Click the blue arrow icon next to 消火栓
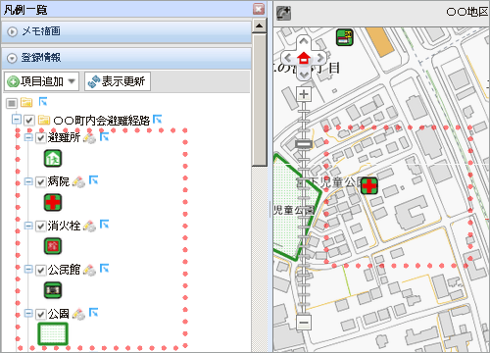The image size is (490, 353). pyautogui.click(x=105, y=225)
